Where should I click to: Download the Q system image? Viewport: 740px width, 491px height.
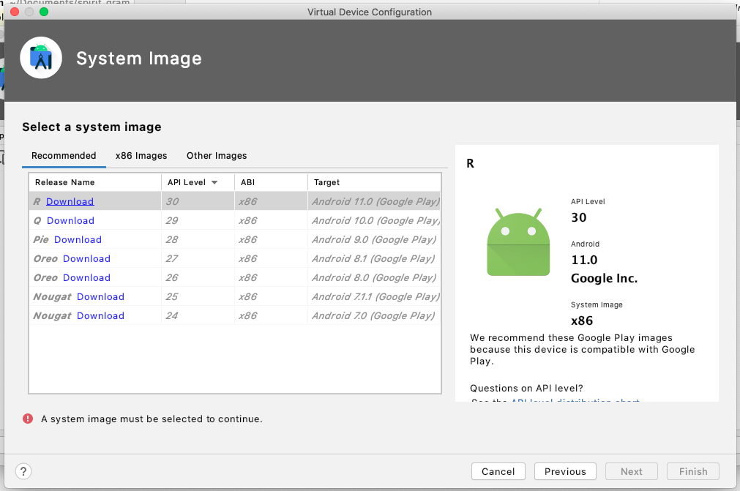70,220
